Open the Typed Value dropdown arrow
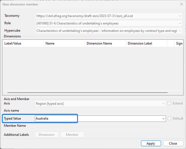This screenshot has height=149, width=186. coord(163,119)
